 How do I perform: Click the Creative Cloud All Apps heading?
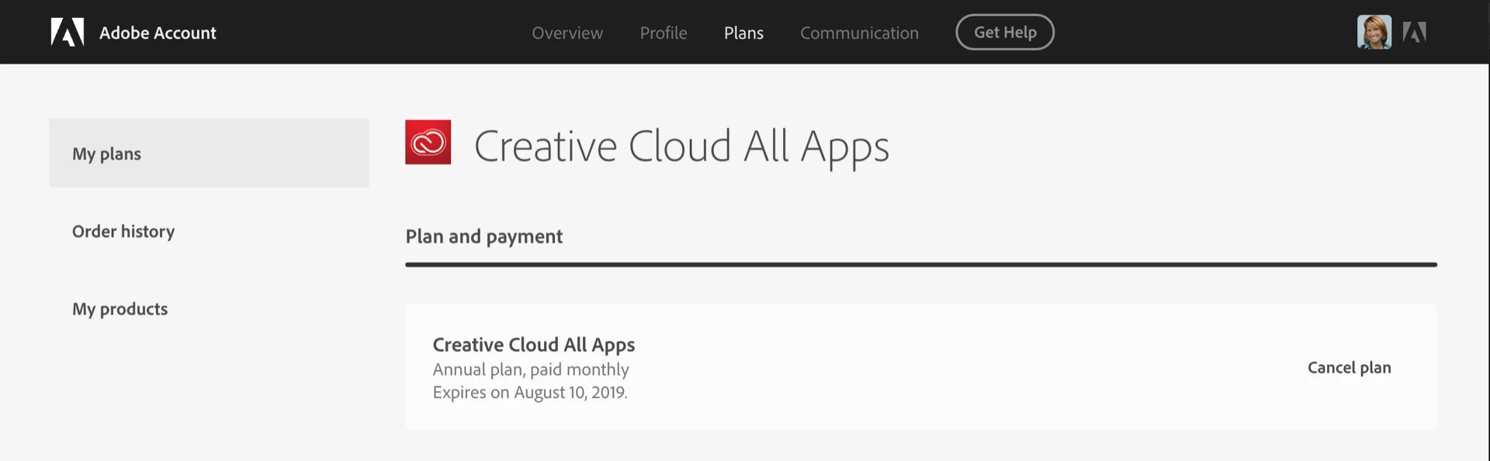[x=681, y=146]
